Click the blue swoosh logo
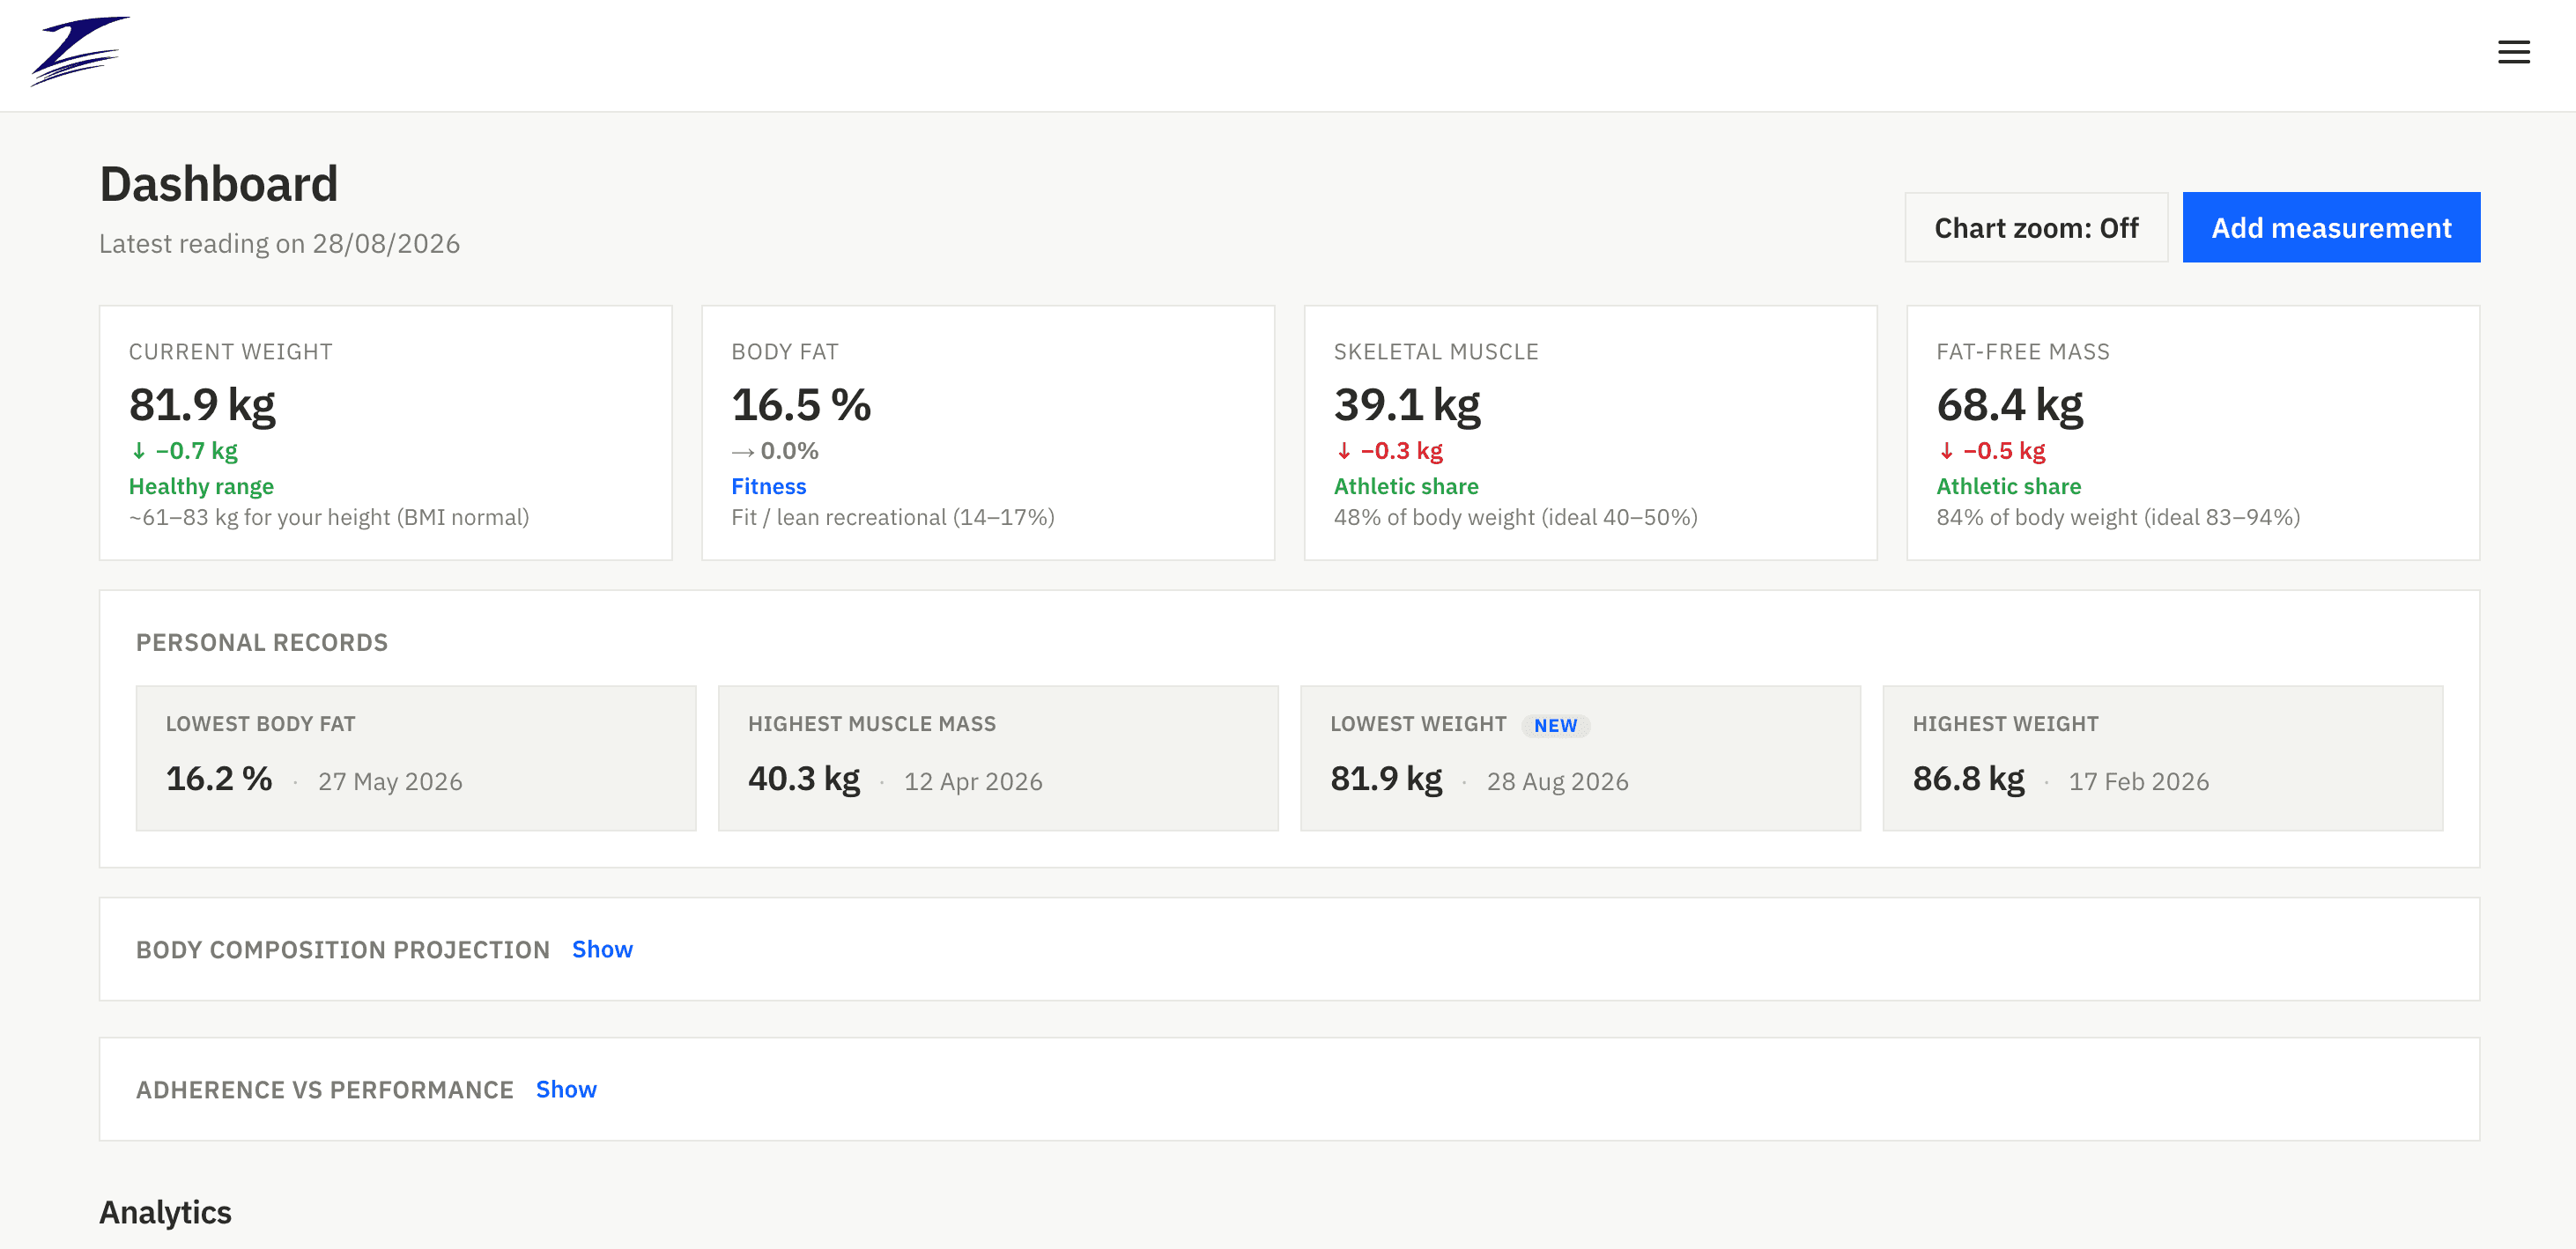2576x1249 pixels. [80, 51]
